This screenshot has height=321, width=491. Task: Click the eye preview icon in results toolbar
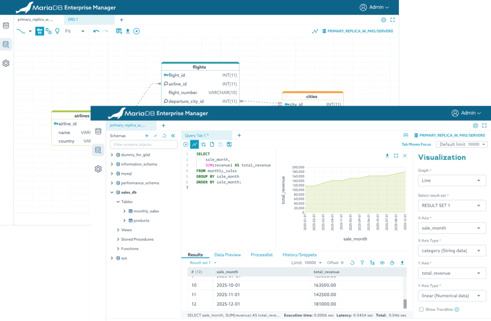[382, 262]
